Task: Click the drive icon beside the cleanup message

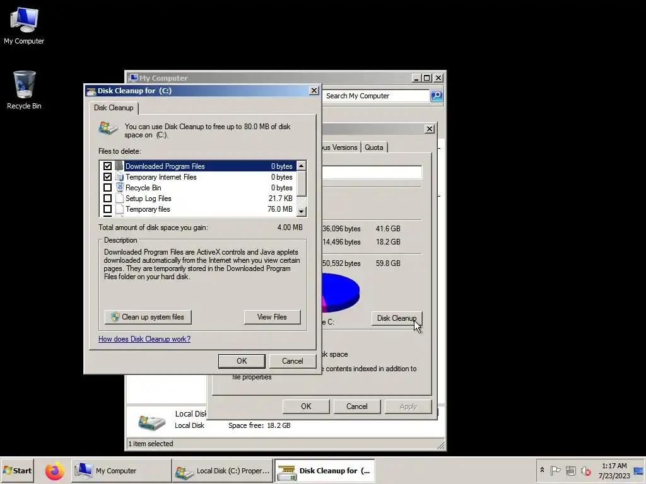Action: (x=109, y=129)
